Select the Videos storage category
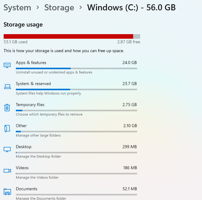 click(22, 168)
